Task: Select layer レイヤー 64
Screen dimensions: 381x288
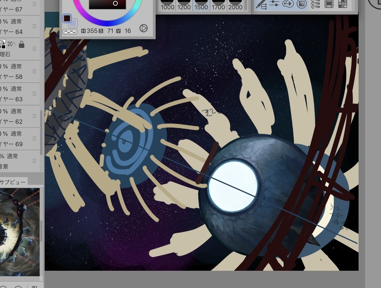Action: (20, 26)
